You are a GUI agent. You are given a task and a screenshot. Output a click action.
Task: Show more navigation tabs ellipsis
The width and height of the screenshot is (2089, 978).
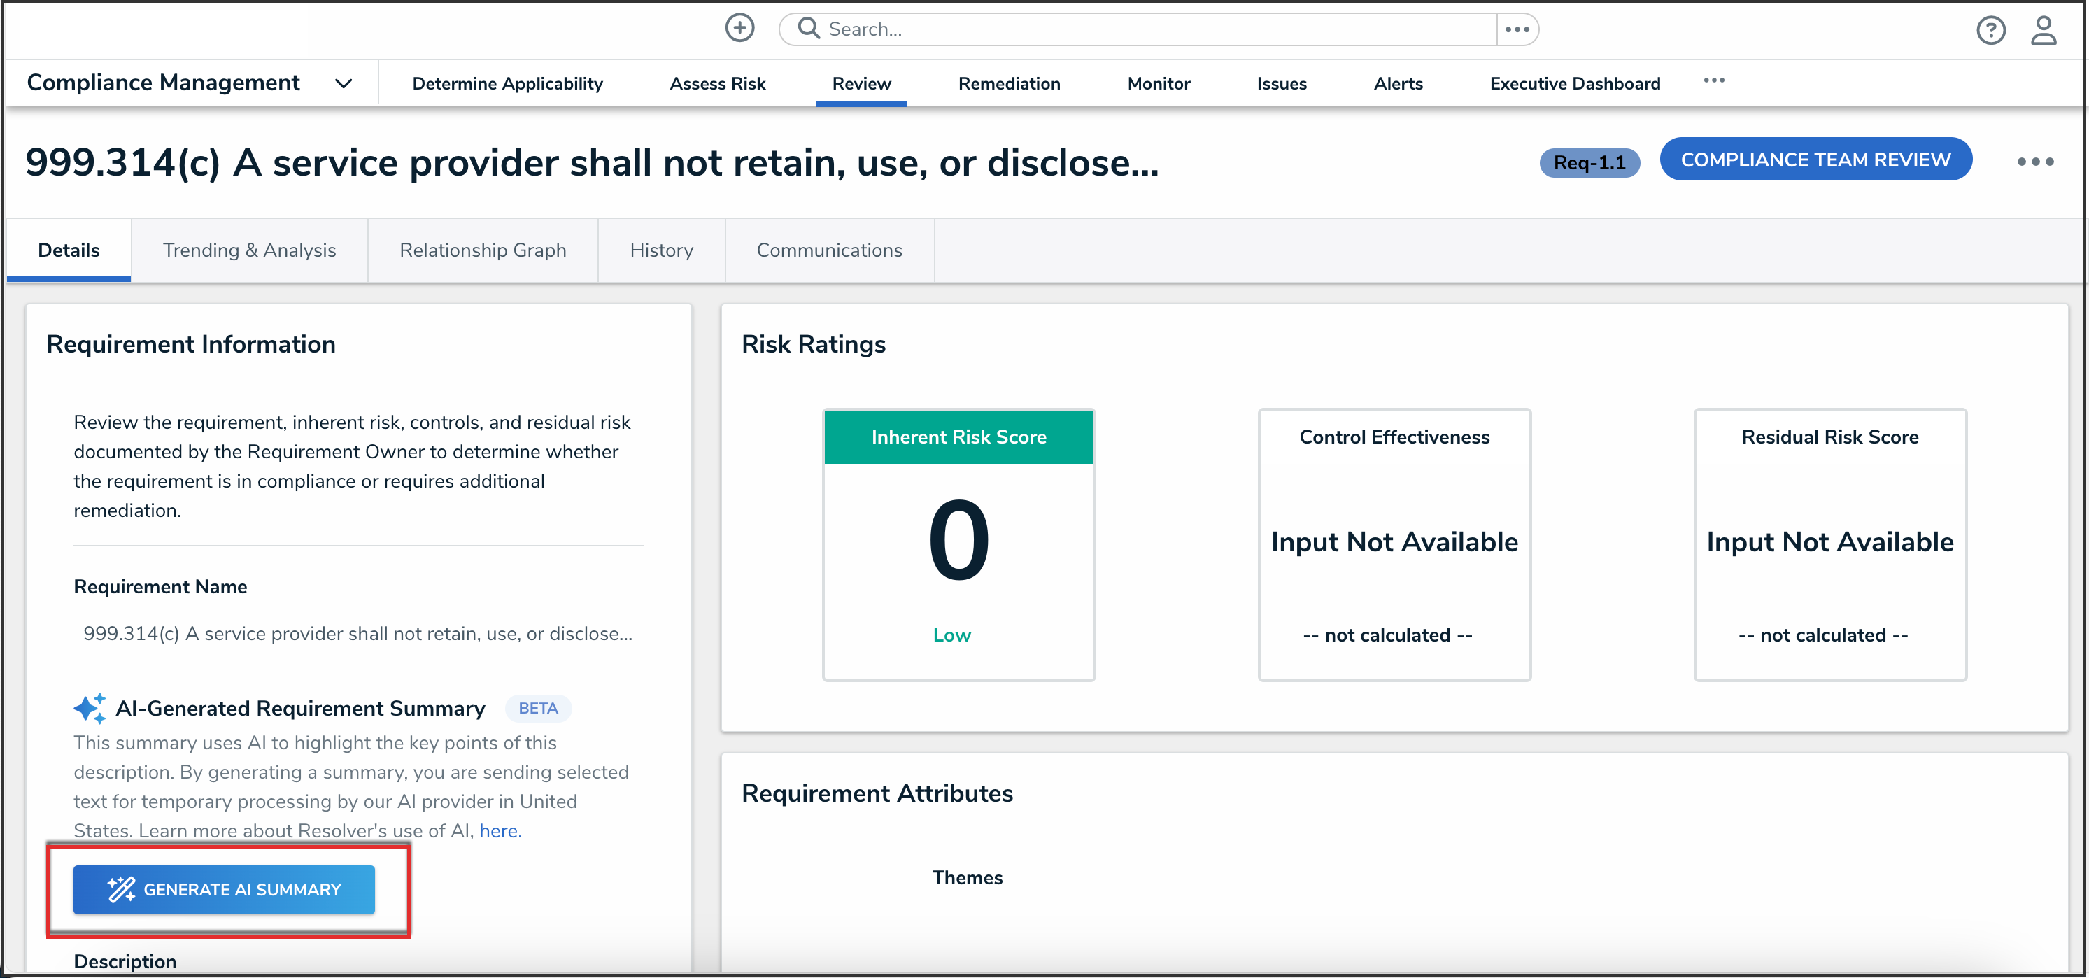1713,80
